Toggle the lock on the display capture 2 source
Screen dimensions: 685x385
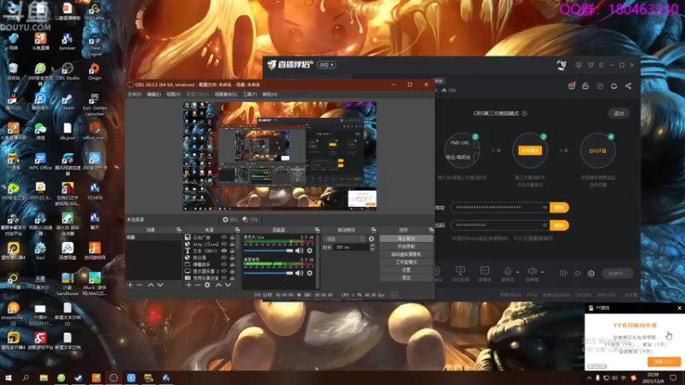[x=232, y=271]
